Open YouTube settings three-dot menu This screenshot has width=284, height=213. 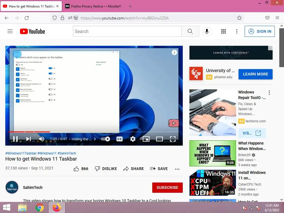[x=237, y=31]
